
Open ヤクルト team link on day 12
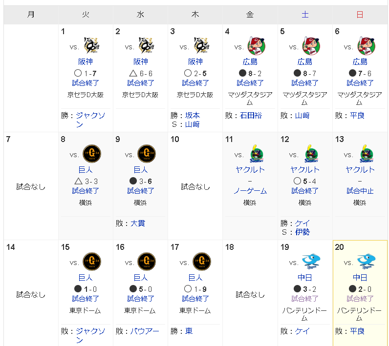[x=304, y=170]
